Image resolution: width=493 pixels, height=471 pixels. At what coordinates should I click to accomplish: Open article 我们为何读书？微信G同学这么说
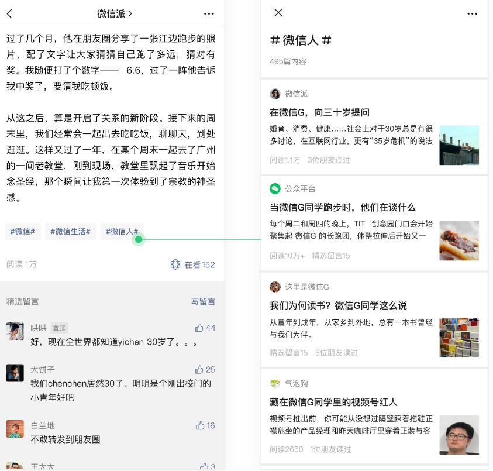click(338, 305)
